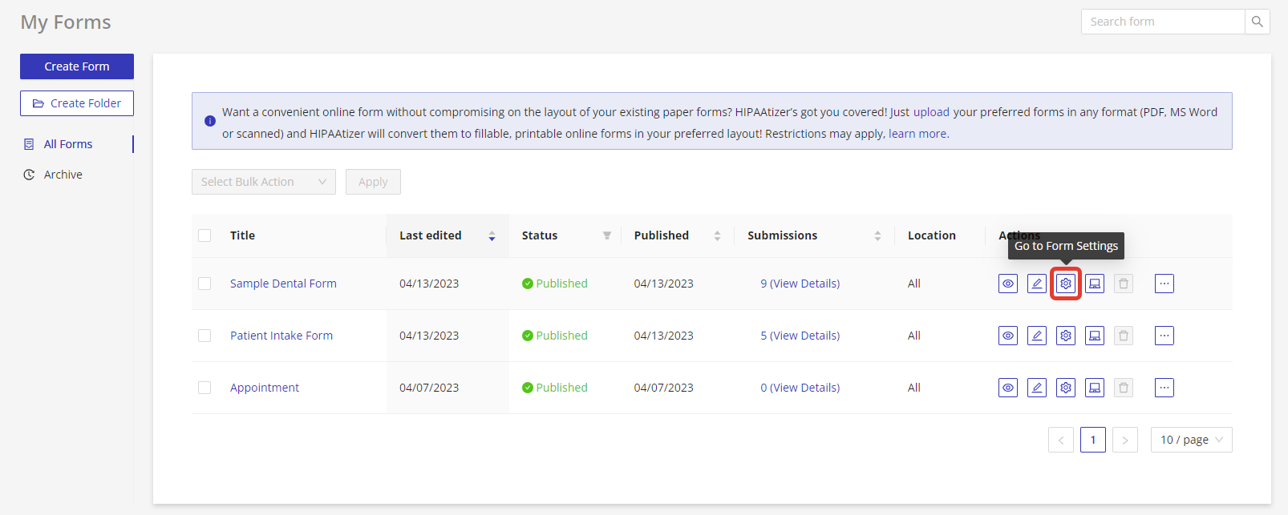This screenshot has height=515, width=1288.
Task: Expand the 10 / page size selector
Action: point(1190,440)
